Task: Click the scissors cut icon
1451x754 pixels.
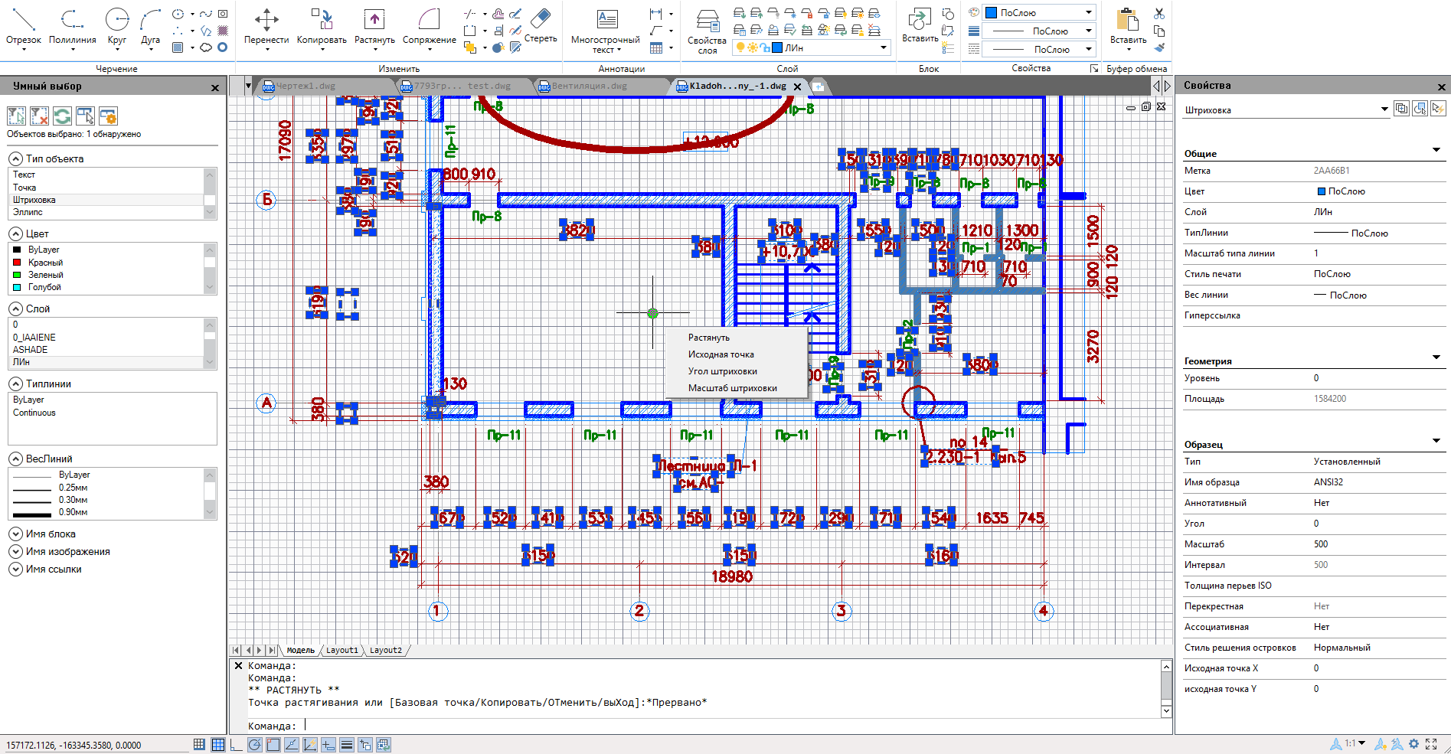Action: tap(1159, 13)
